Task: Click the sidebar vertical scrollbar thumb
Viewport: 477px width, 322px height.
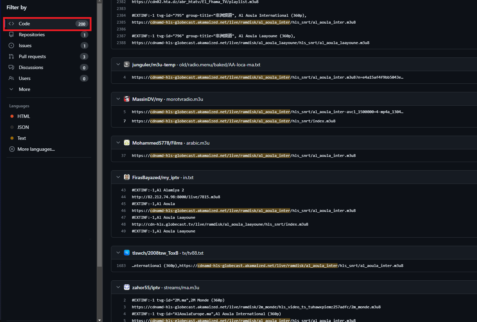Action: [x=100, y=135]
